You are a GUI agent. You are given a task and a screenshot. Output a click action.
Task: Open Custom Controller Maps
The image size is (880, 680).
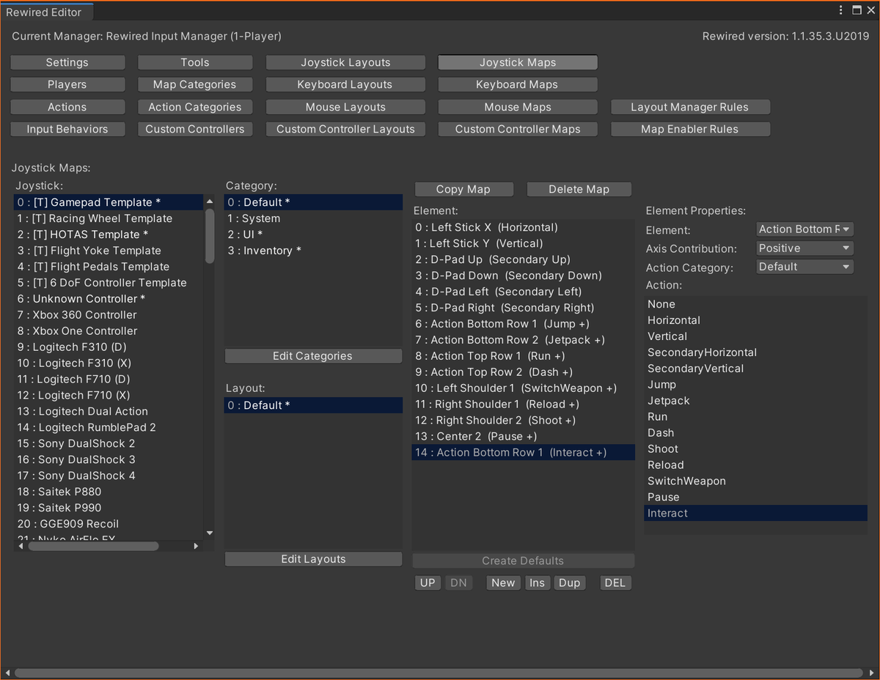click(x=518, y=129)
